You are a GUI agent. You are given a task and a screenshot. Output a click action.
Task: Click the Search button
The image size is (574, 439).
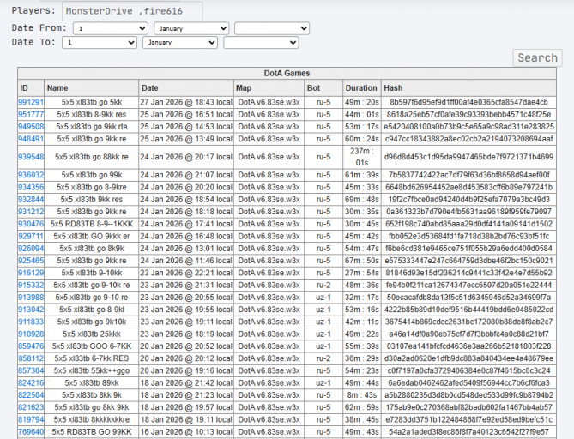(x=537, y=57)
